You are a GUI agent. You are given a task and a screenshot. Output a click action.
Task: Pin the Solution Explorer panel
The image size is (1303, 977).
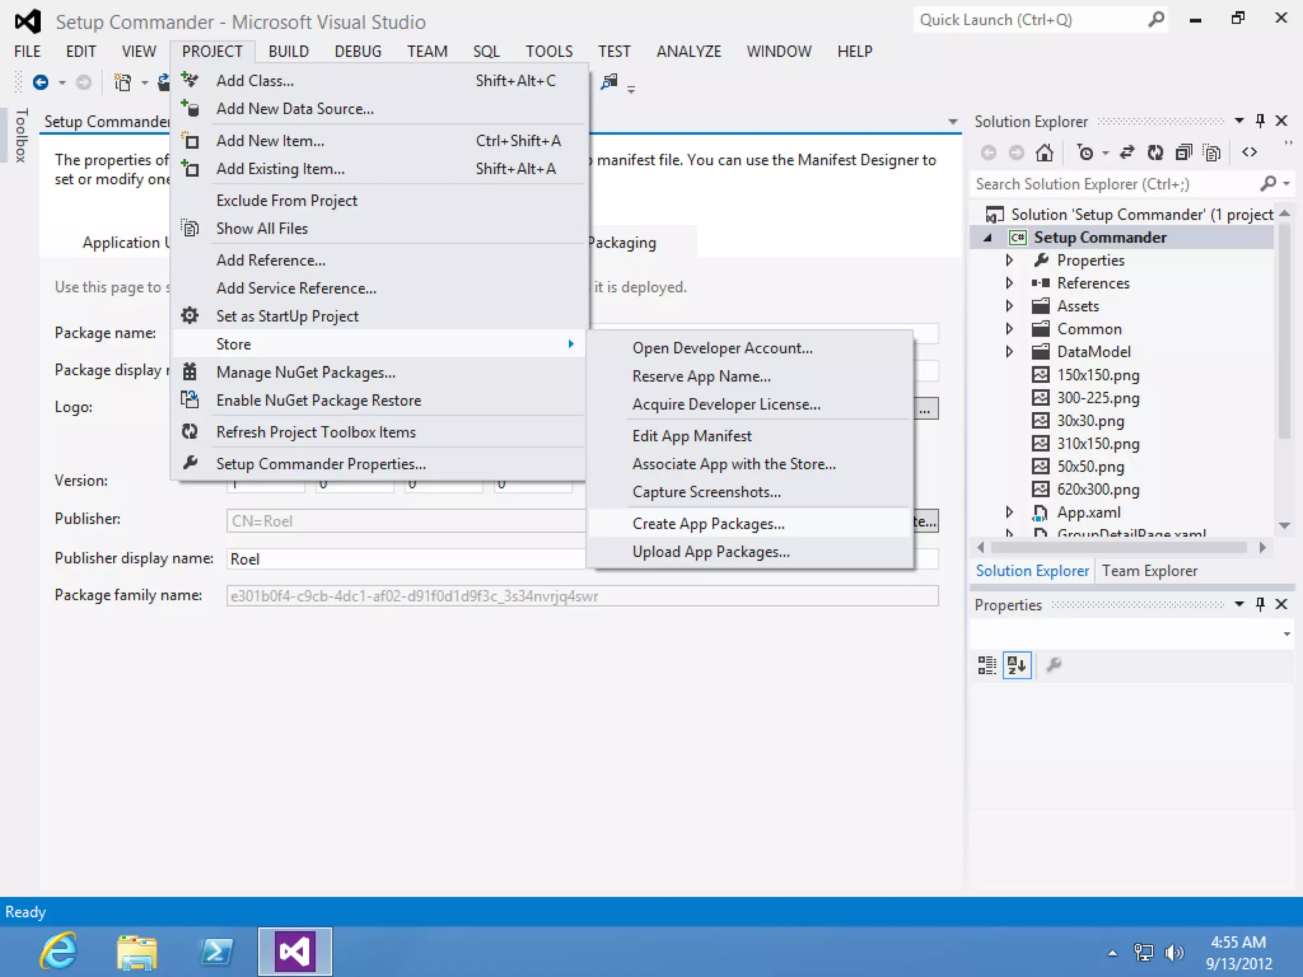(1260, 121)
